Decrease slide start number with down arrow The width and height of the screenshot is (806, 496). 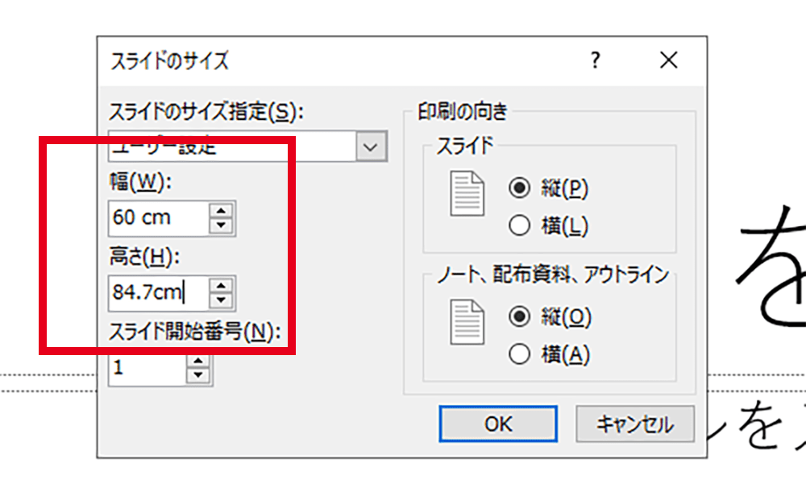tap(197, 375)
